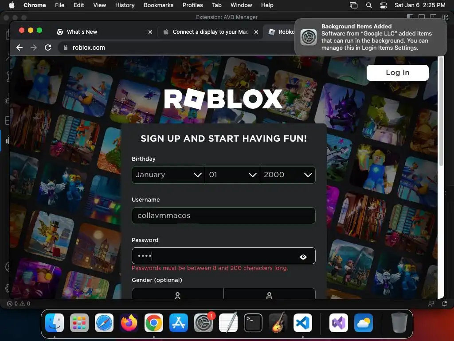Open the Tab menu

click(x=216, y=5)
